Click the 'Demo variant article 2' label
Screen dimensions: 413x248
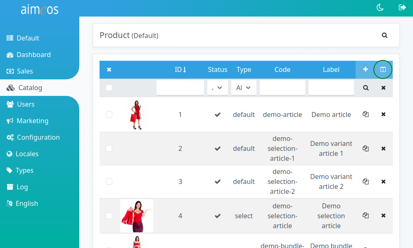pyautogui.click(x=331, y=181)
